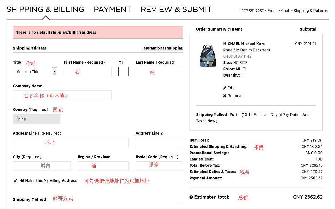The height and width of the screenshot is (209, 335).
Task: Click the Rhea Zip Denim Backpack text
Action: click(247, 50)
